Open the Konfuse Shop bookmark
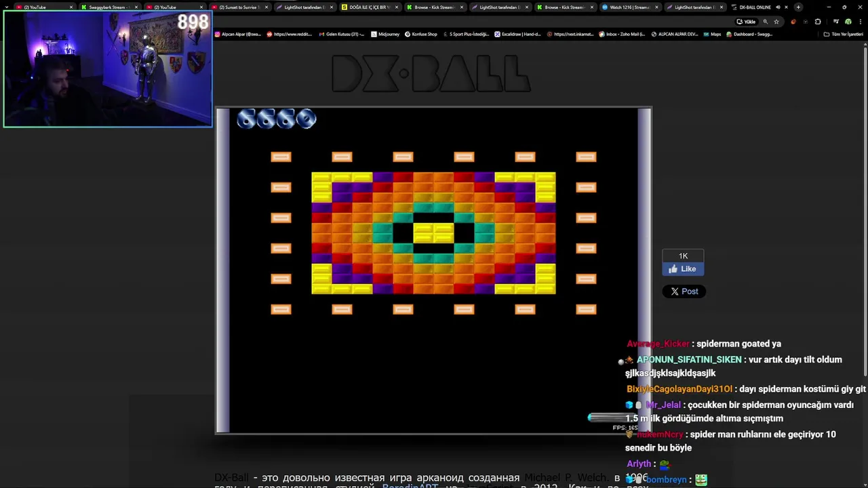 421,34
